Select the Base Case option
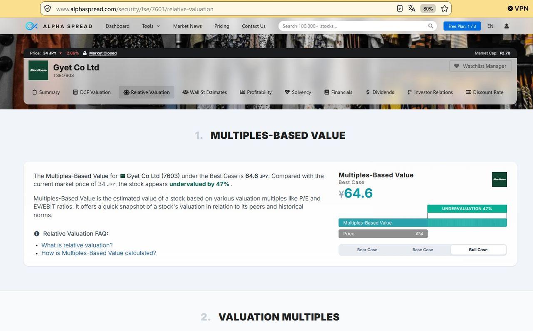Viewport: 533px width, 331px height. pos(423,249)
